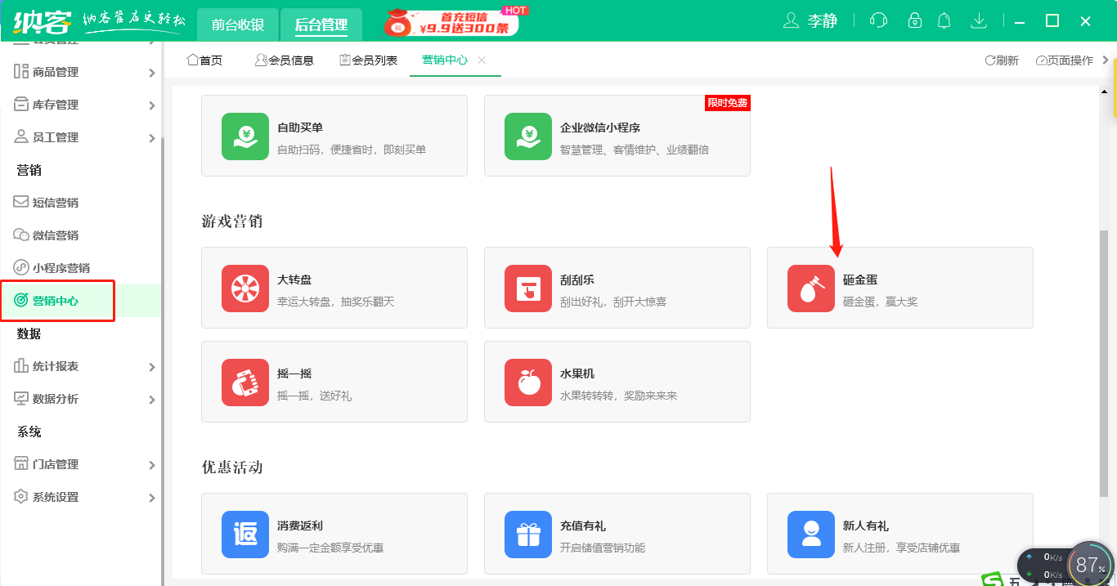The width and height of the screenshot is (1117, 586).
Task: Click the 开启储值营销功能 description
Action: pyautogui.click(x=603, y=548)
